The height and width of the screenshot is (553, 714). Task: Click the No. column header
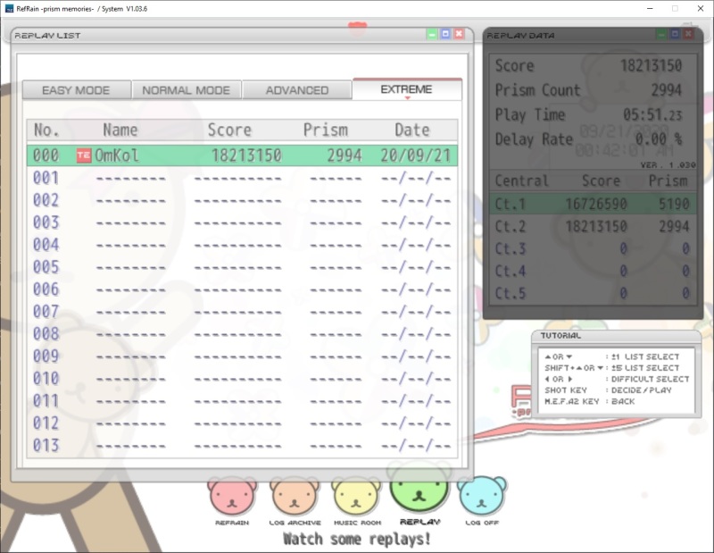click(46, 130)
